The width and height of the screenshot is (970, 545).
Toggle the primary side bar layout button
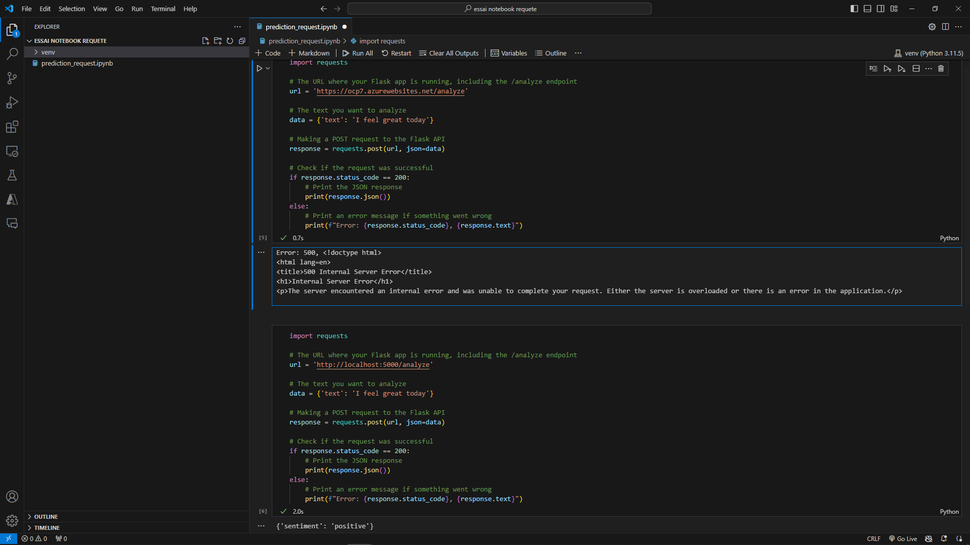[x=854, y=9]
